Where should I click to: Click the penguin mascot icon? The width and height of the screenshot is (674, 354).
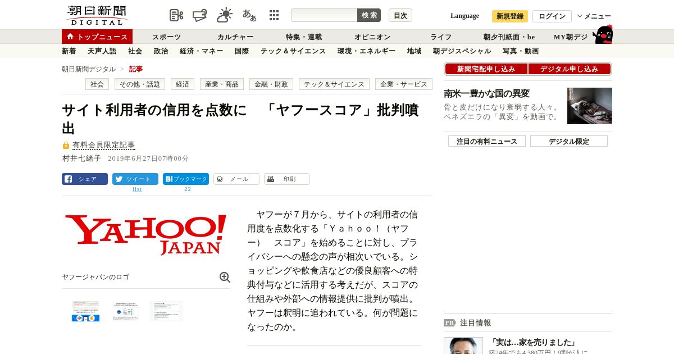[x=603, y=34]
